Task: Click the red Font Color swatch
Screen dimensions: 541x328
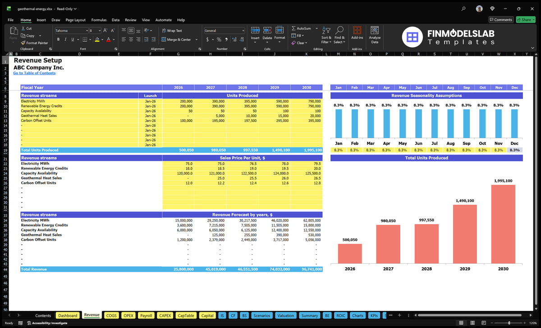Action: [x=108, y=40]
